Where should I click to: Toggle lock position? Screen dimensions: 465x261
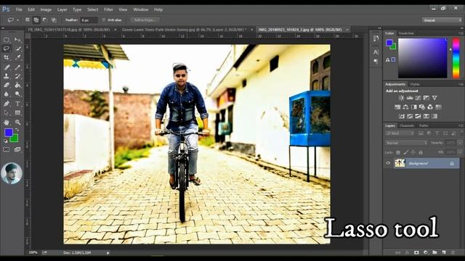(x=413, y=152)
